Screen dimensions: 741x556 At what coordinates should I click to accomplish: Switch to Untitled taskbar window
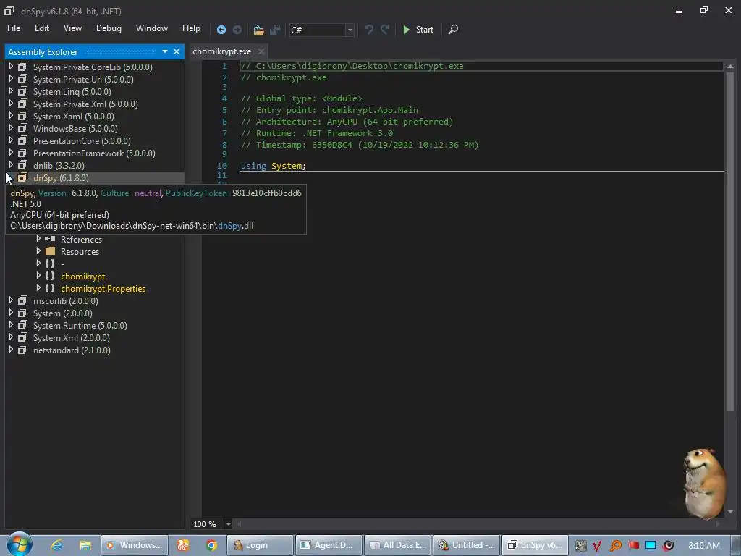point(467,545)
